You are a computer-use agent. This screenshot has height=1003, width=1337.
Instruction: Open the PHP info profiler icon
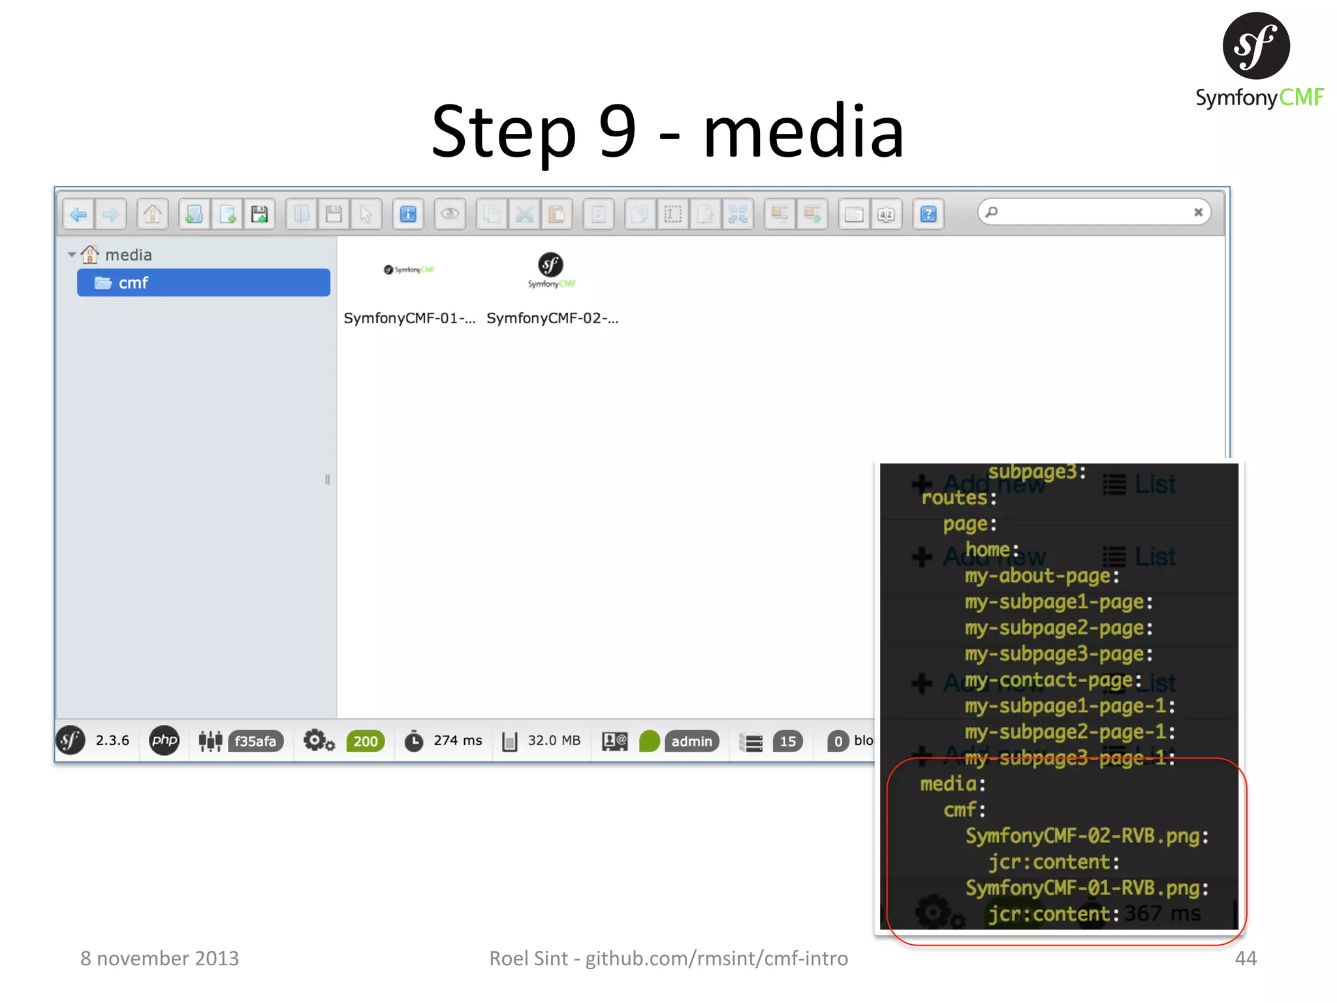(x=164, y=740)
